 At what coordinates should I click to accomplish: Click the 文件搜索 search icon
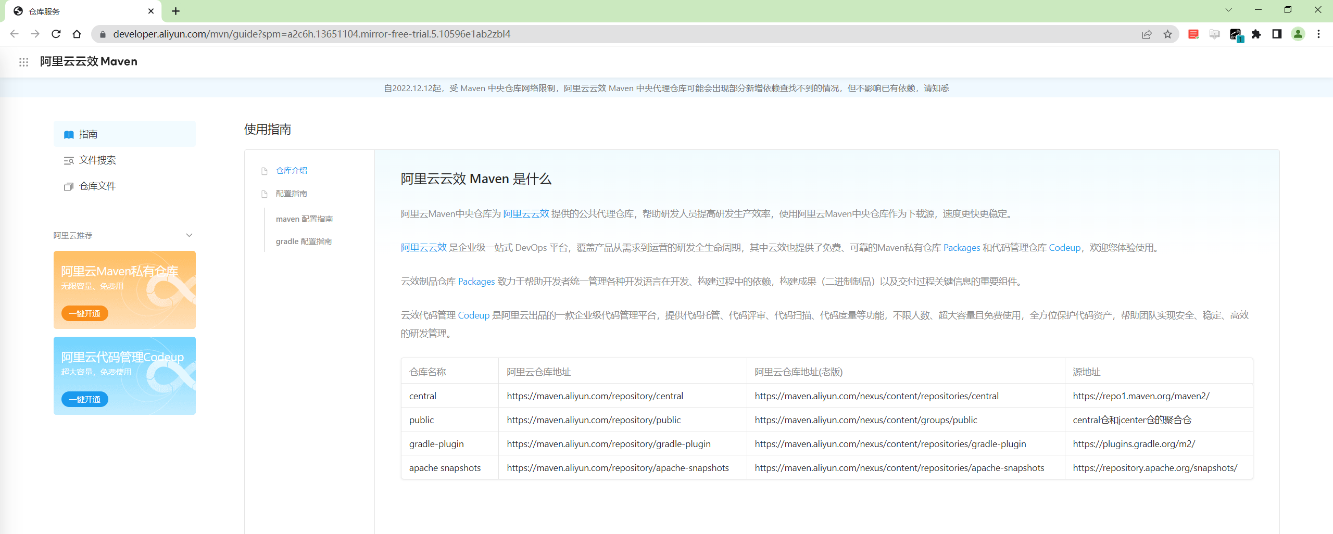pyautogui.click(x=69, y=161)
